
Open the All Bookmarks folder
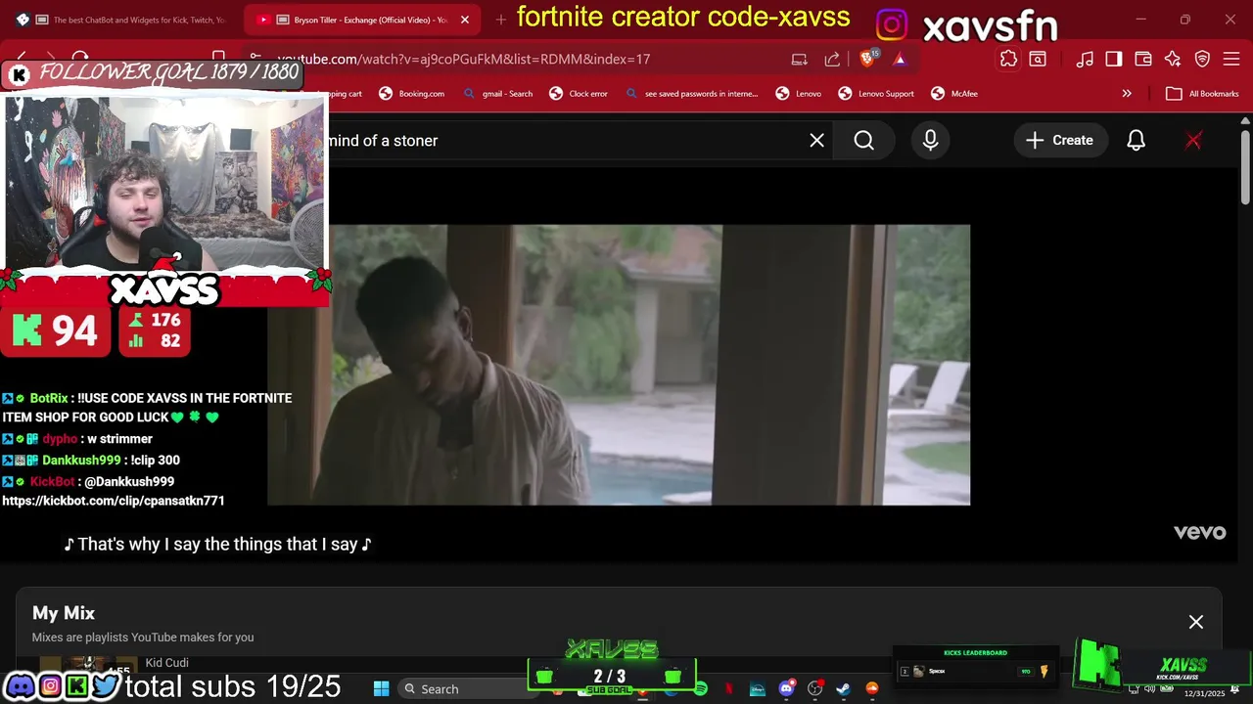[x=1203, y=94]
